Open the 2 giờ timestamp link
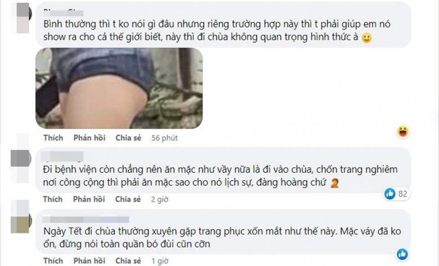 pos(160,199)
